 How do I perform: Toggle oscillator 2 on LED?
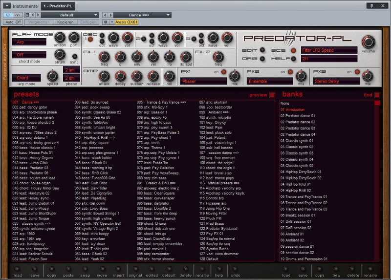[144, 39]
